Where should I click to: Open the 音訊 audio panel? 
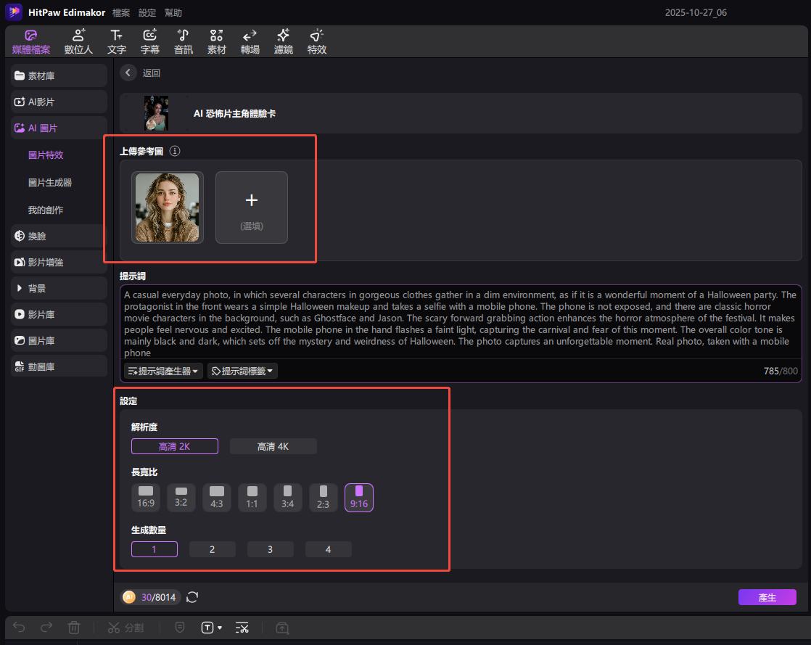[184, 41]
